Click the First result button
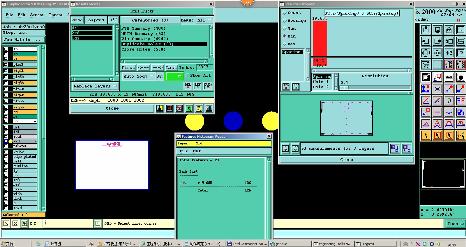466x247 pixels. pyautogui.click(x=128, y=67)
